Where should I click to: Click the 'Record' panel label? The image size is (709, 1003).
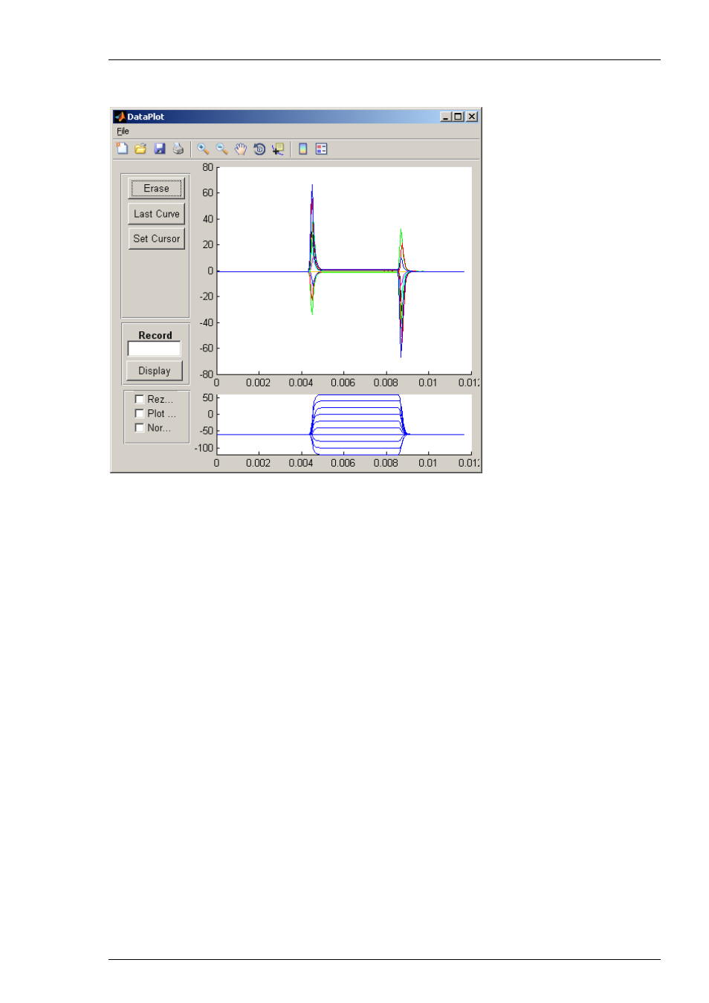point(155,335)
